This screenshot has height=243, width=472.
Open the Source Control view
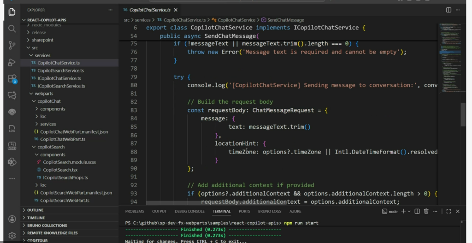coord(12,45)
